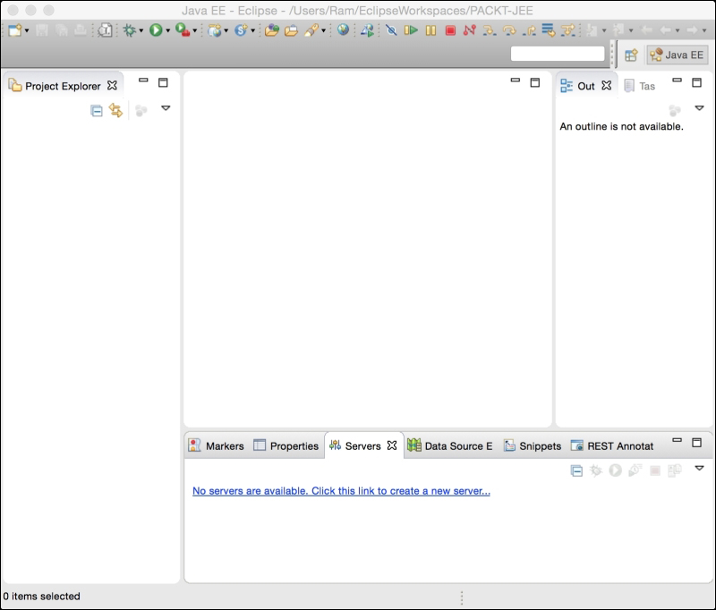Click the Drop to Frame icon

tap(549, 30)
